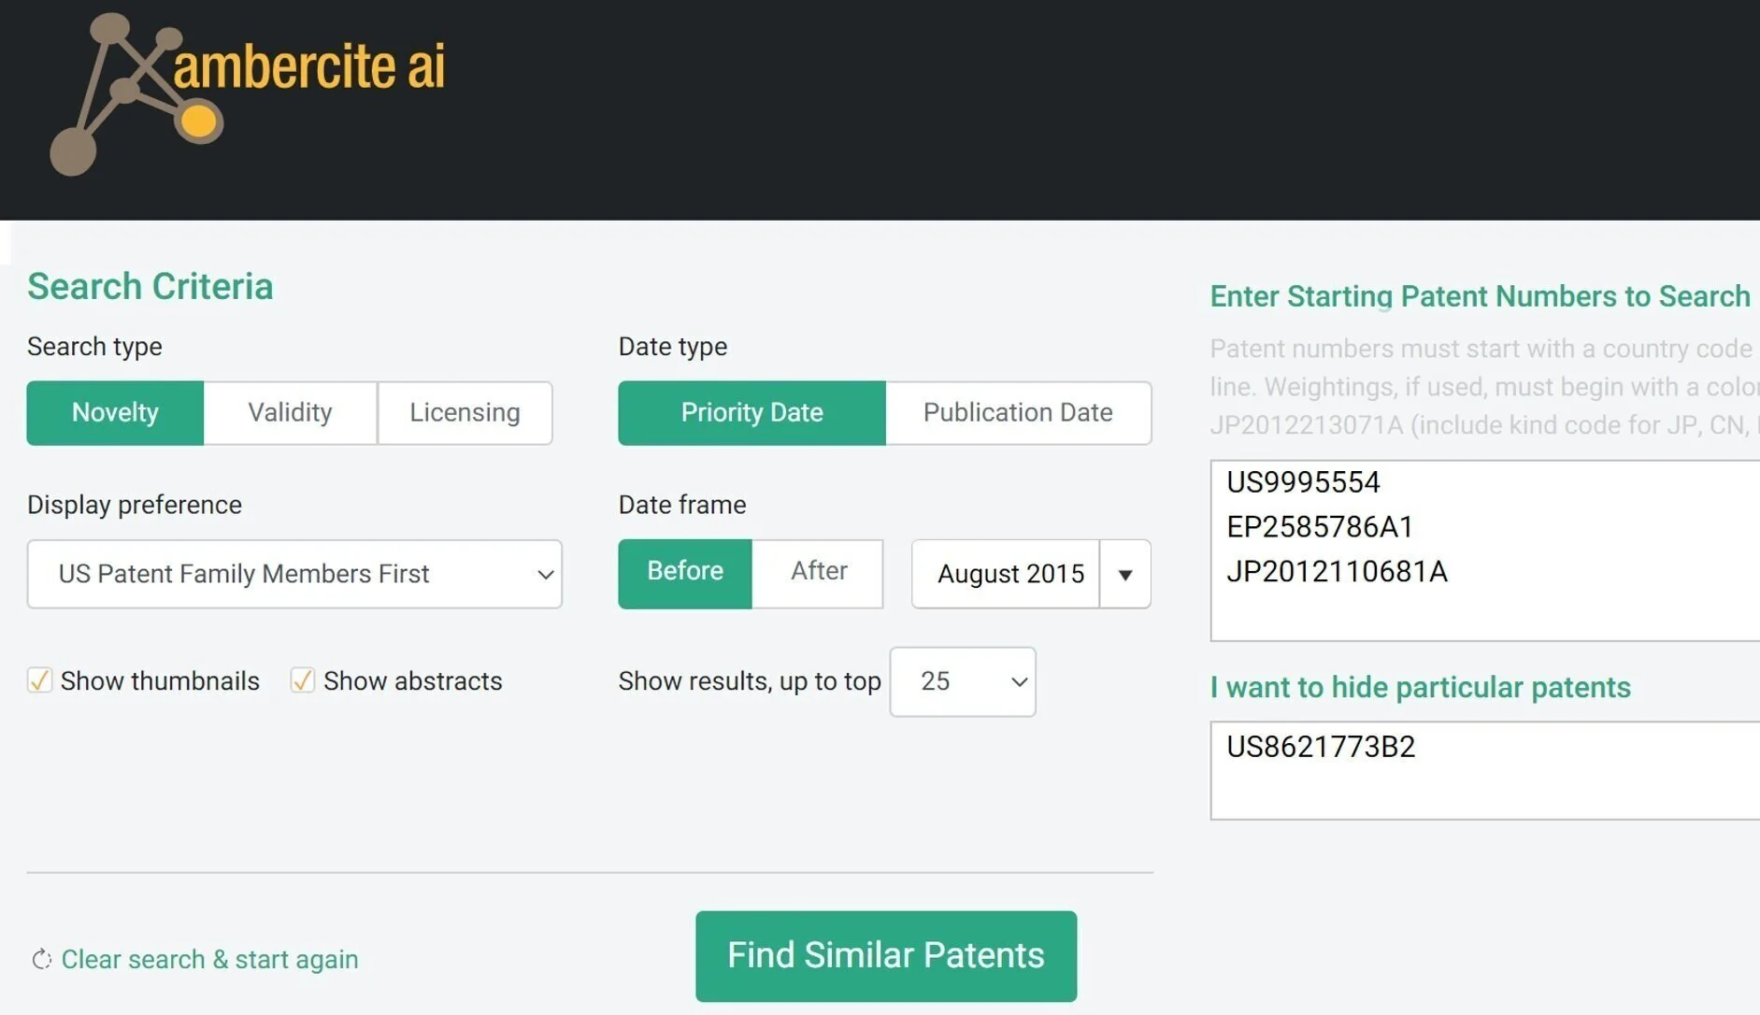Toggle the Show thumbnails checkbox
The image size is (1760, 1015).
39,680
